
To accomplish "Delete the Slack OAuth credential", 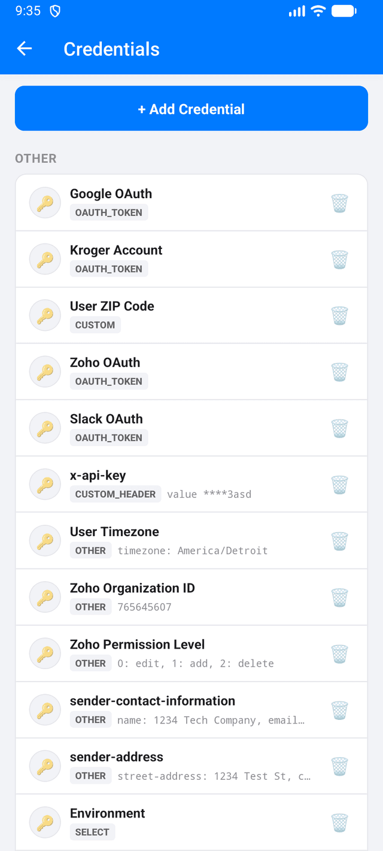I will [339, 428].
